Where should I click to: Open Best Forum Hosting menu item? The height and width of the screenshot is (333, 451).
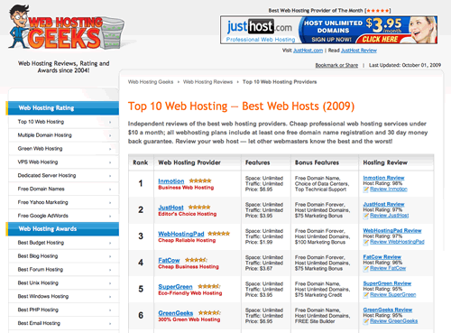pyautogui.click(x=64, y=270)
